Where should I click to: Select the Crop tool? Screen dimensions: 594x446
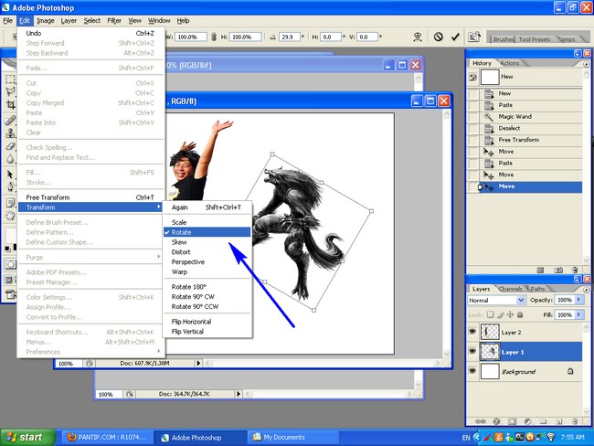click(10, 104)
